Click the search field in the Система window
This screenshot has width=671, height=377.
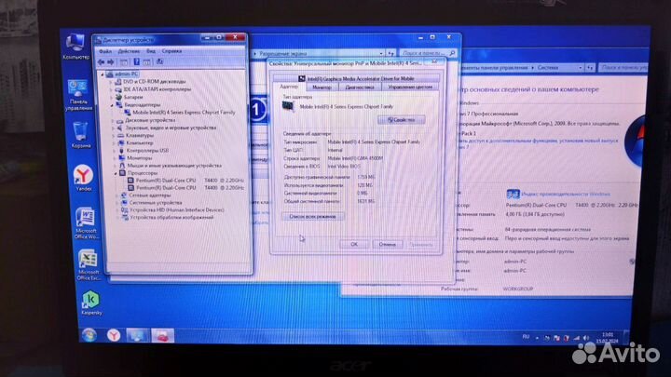tap(623, 68)
